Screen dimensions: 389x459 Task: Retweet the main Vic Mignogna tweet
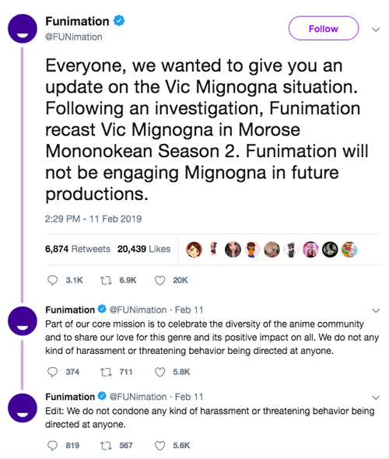point(106,280)
